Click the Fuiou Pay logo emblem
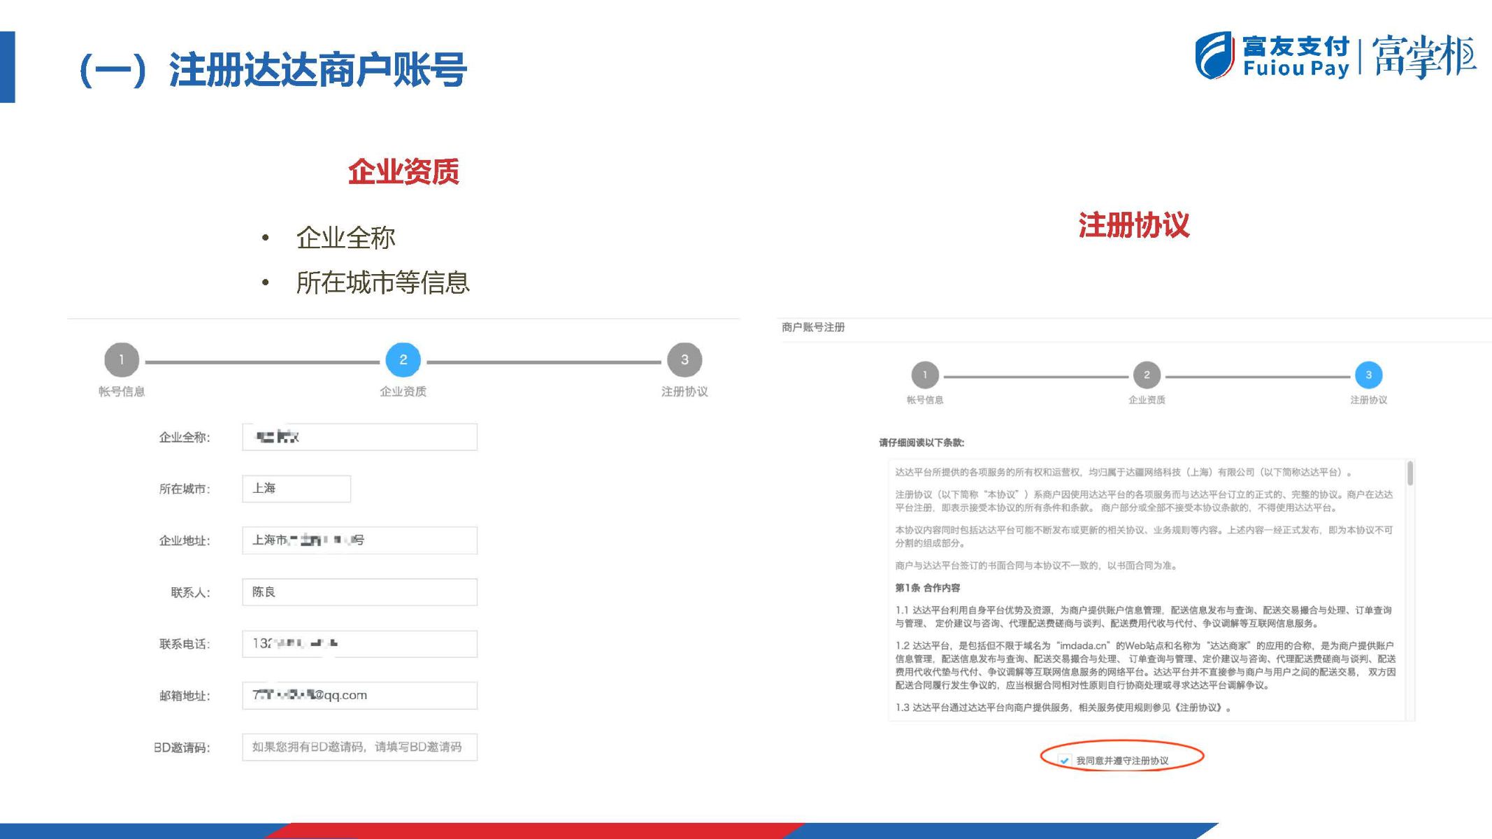This screenshot has height=839, width=1492. coord(1214,55)
